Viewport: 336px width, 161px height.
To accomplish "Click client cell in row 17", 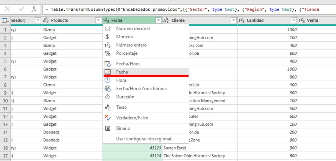I will pos(200,156).
